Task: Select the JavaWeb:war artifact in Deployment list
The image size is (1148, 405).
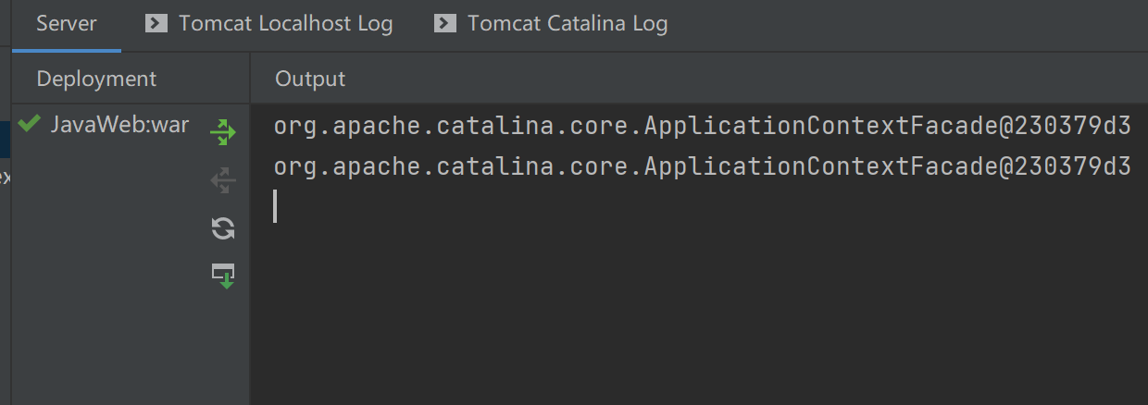Action: coord(119,125)
